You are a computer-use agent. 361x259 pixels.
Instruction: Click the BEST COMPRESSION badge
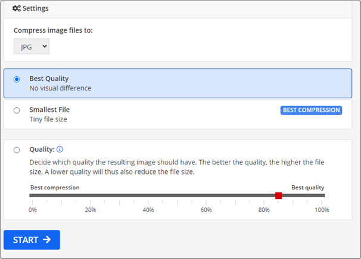(x=311, y=110)
